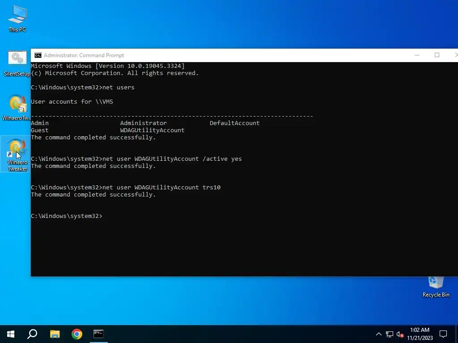Image resolution: width=458 pixels, height=343 pixels.
Task: Click "WDAGUtilityAccount" in the accounts list
Action: tap(152, 130)
